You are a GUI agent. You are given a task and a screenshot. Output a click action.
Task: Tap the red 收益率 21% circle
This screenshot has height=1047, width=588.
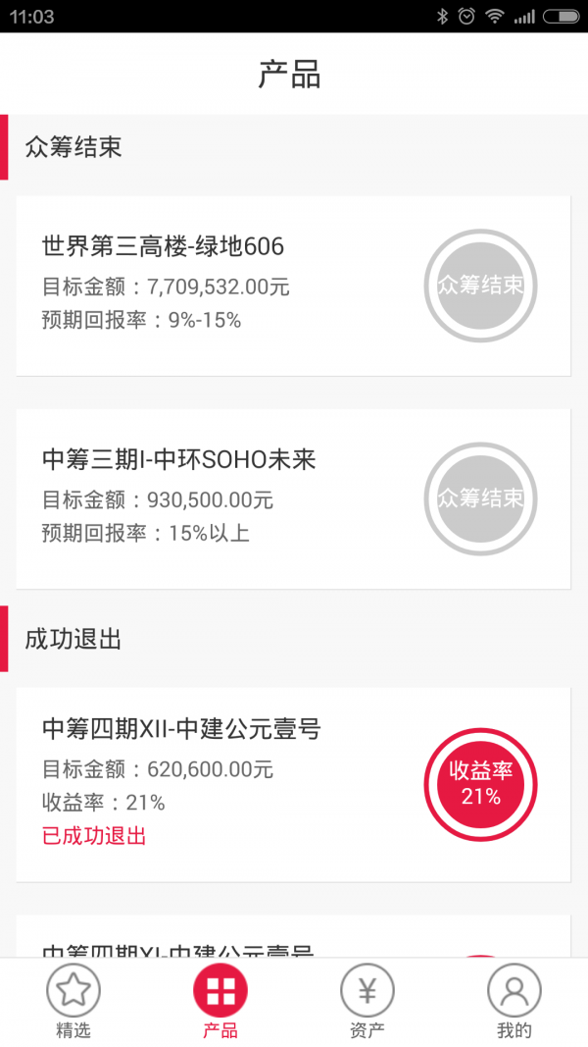click(480, 783)
